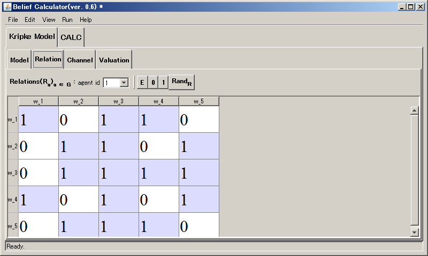Click the E relation toolbar button

(x=142, y=82)
